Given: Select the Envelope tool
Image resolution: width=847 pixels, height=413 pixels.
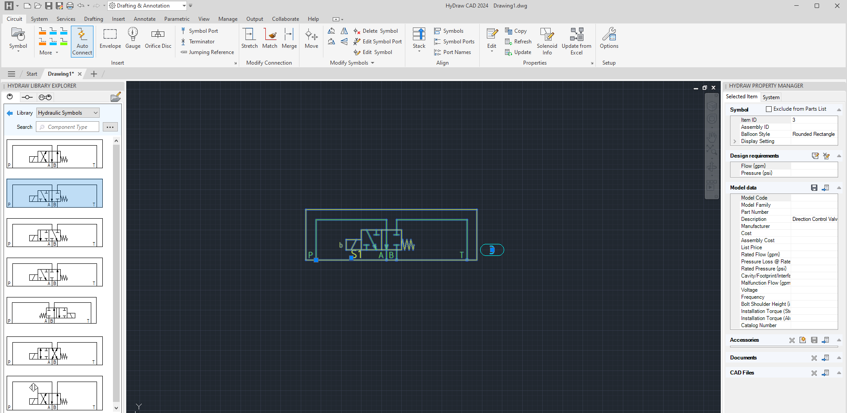Looking at the screenshot, I should 110,39.
